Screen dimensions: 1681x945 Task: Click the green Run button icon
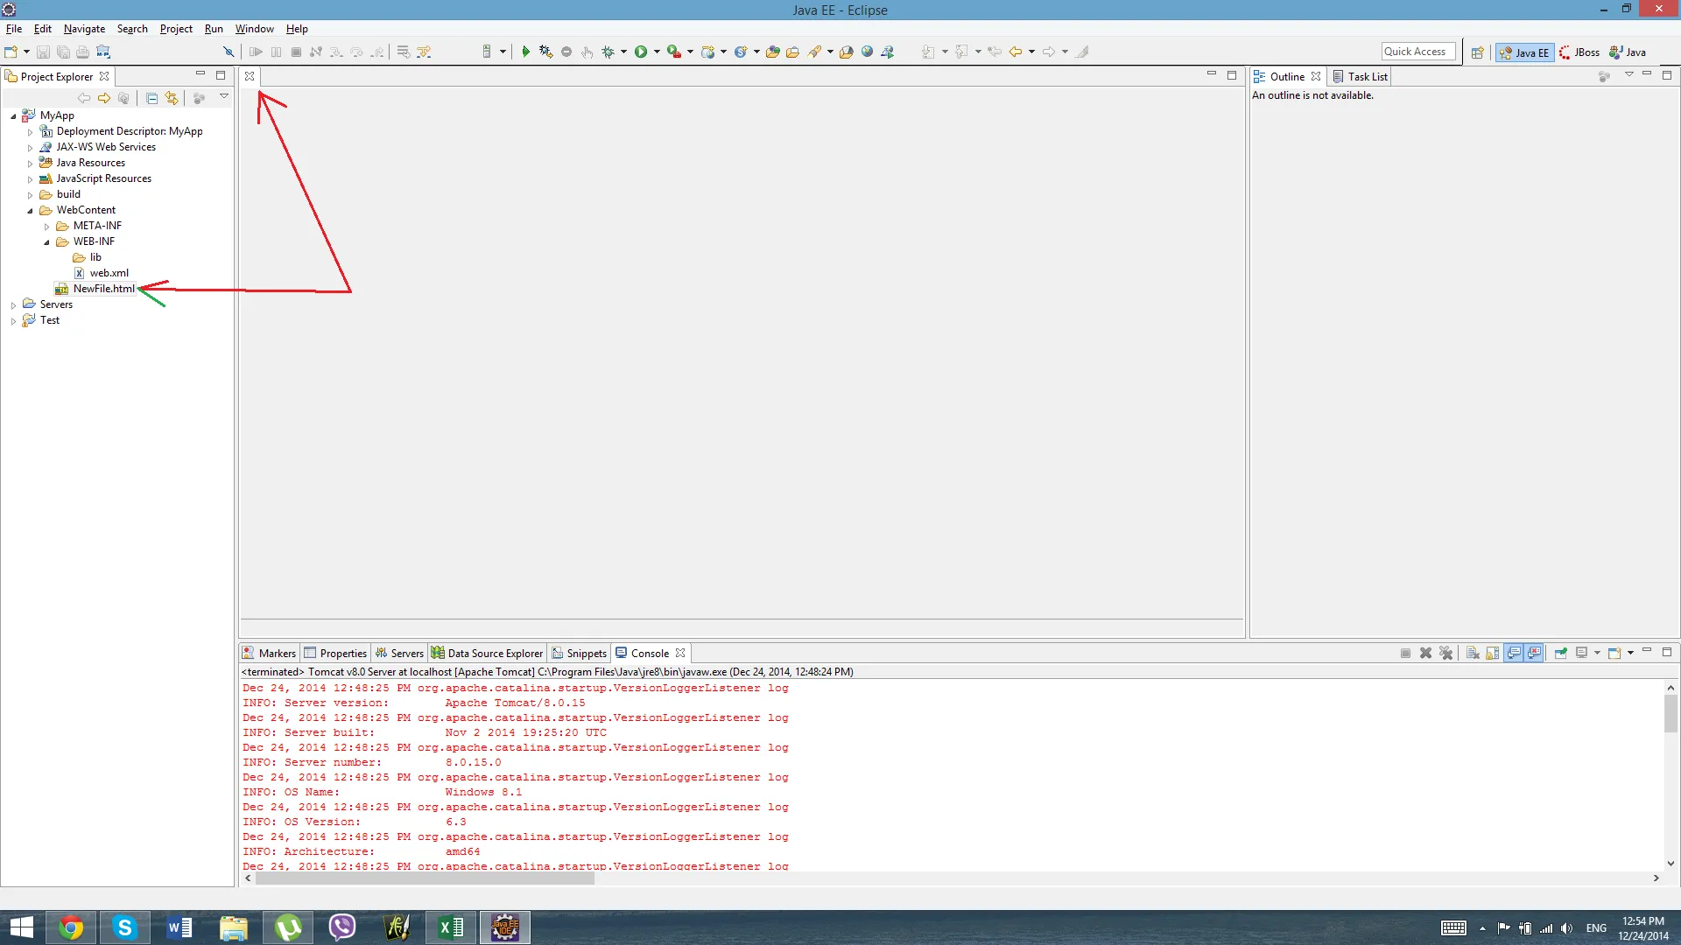(641, 52)
